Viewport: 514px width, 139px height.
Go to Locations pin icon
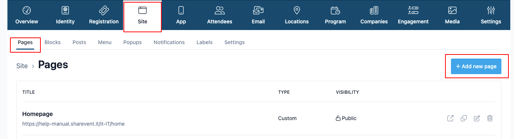[x=297, y=10]
